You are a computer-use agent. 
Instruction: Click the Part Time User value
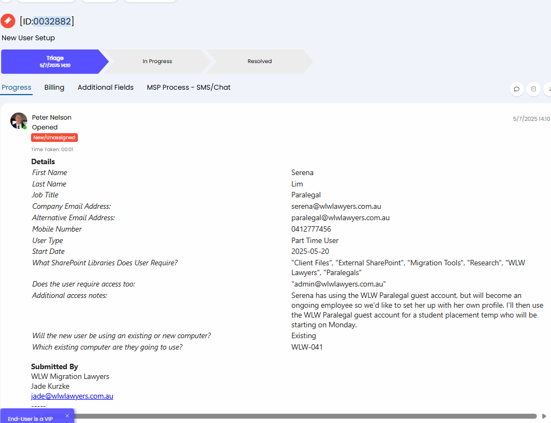click(315, 240)
